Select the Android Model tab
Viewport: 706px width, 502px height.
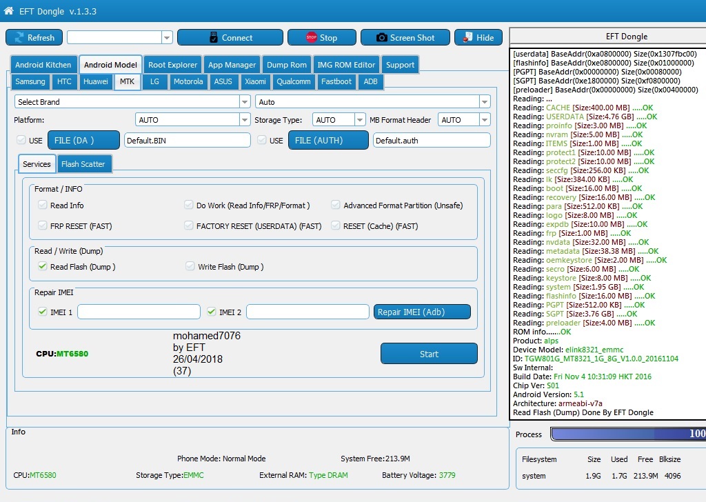[x=110, y=65]
